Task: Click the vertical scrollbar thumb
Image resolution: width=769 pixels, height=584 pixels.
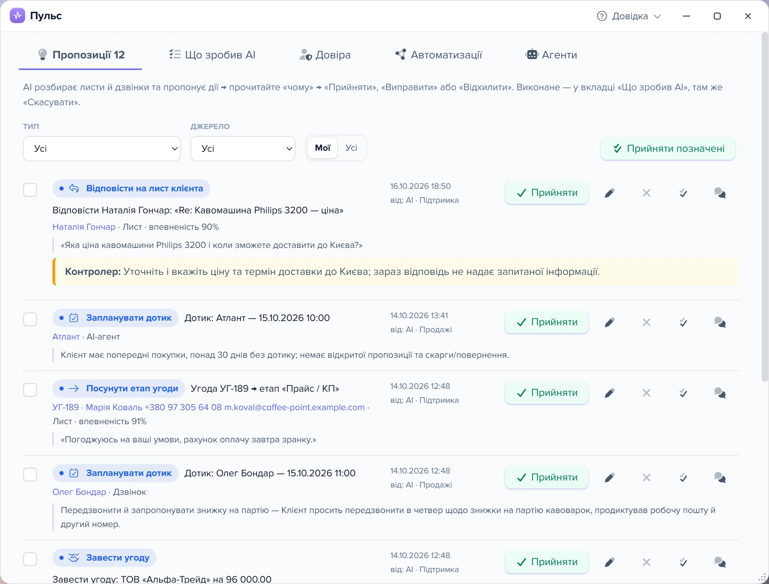Action: [x=765, y=206]
